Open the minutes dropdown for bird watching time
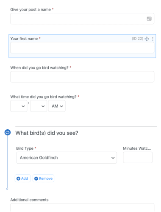Screen dimensions: 161x212 coord(39,106)
